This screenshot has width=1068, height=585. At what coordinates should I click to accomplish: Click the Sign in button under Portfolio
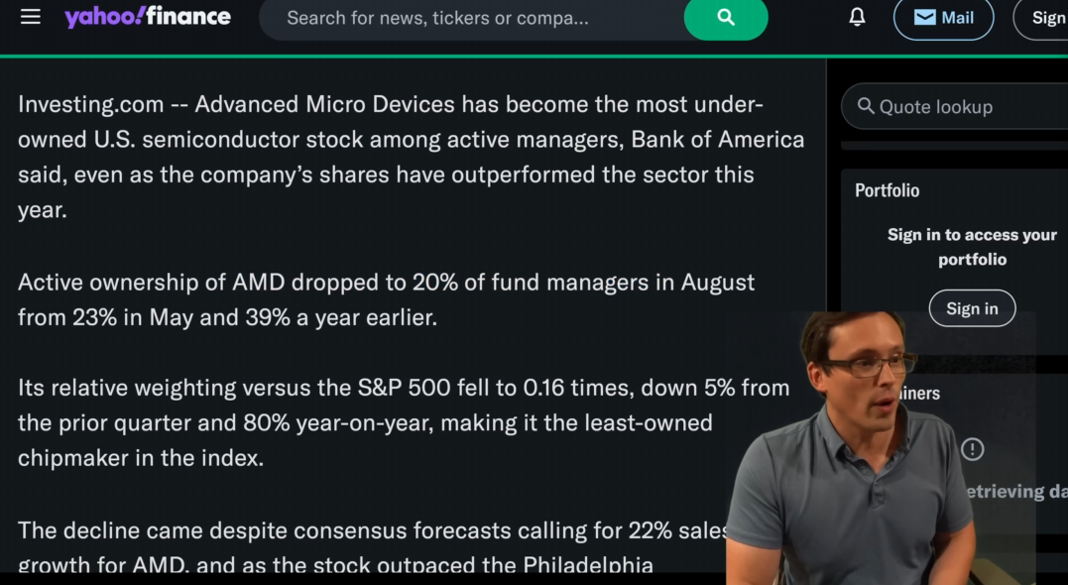click(x=972, y=308)
